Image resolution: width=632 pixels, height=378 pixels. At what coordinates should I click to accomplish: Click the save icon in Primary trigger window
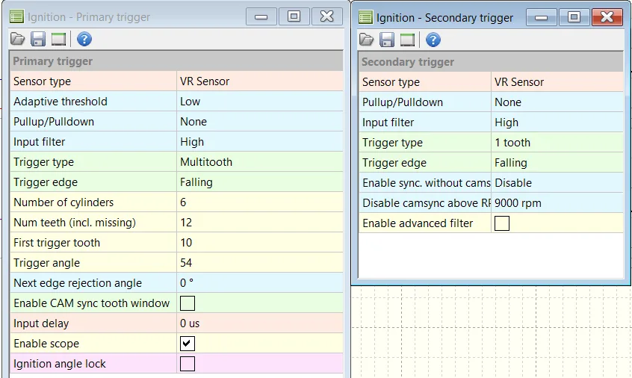[38, 39]
